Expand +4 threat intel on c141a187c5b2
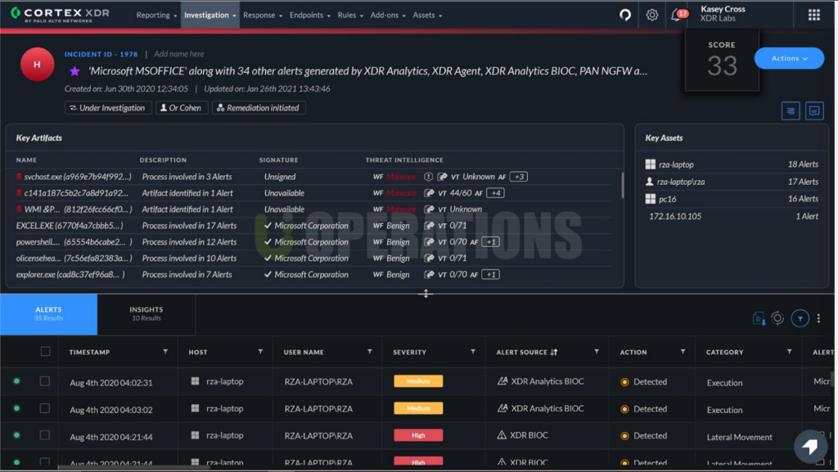The image size is (838, 472). coord(495,193)
